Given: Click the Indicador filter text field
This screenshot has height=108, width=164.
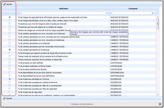Looking at the screenshot, I should click(64, 13).
